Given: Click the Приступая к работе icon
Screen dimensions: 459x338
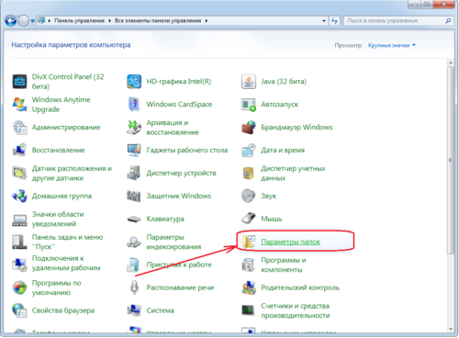Looking at the screenshot, I should (x=134, y=265).
